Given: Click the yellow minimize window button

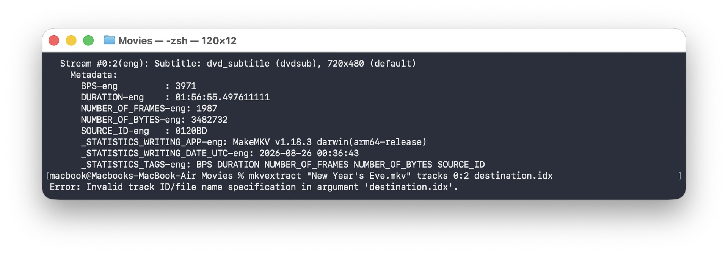Looking at the screenshot, I should pos(71,40).
